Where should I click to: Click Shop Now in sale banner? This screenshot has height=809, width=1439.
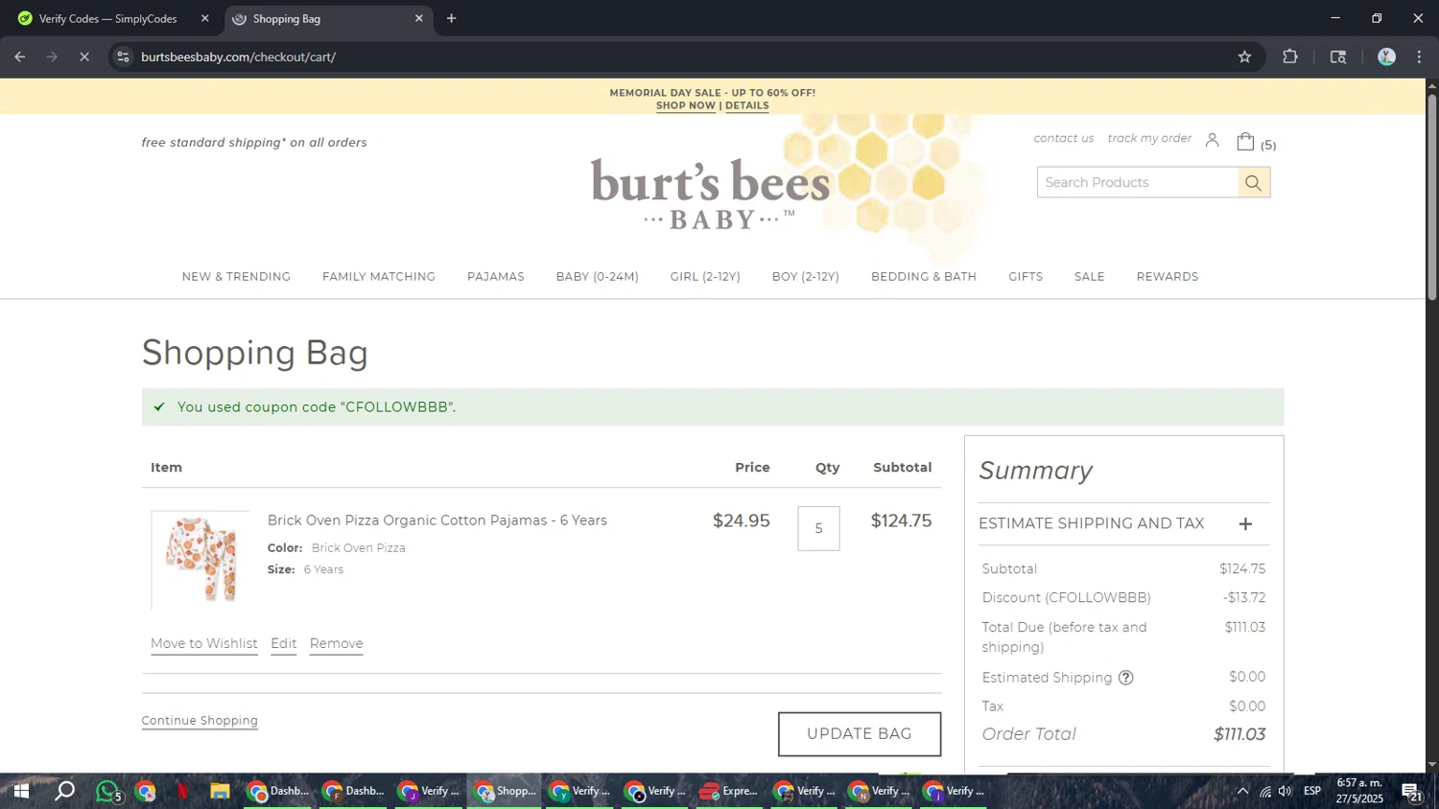686,105
